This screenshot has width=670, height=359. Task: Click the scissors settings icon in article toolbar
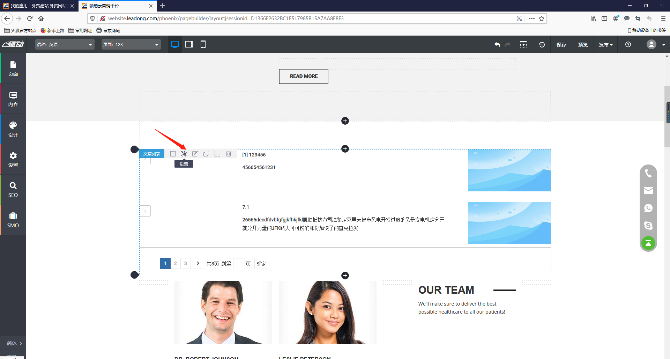click(184, 154)
